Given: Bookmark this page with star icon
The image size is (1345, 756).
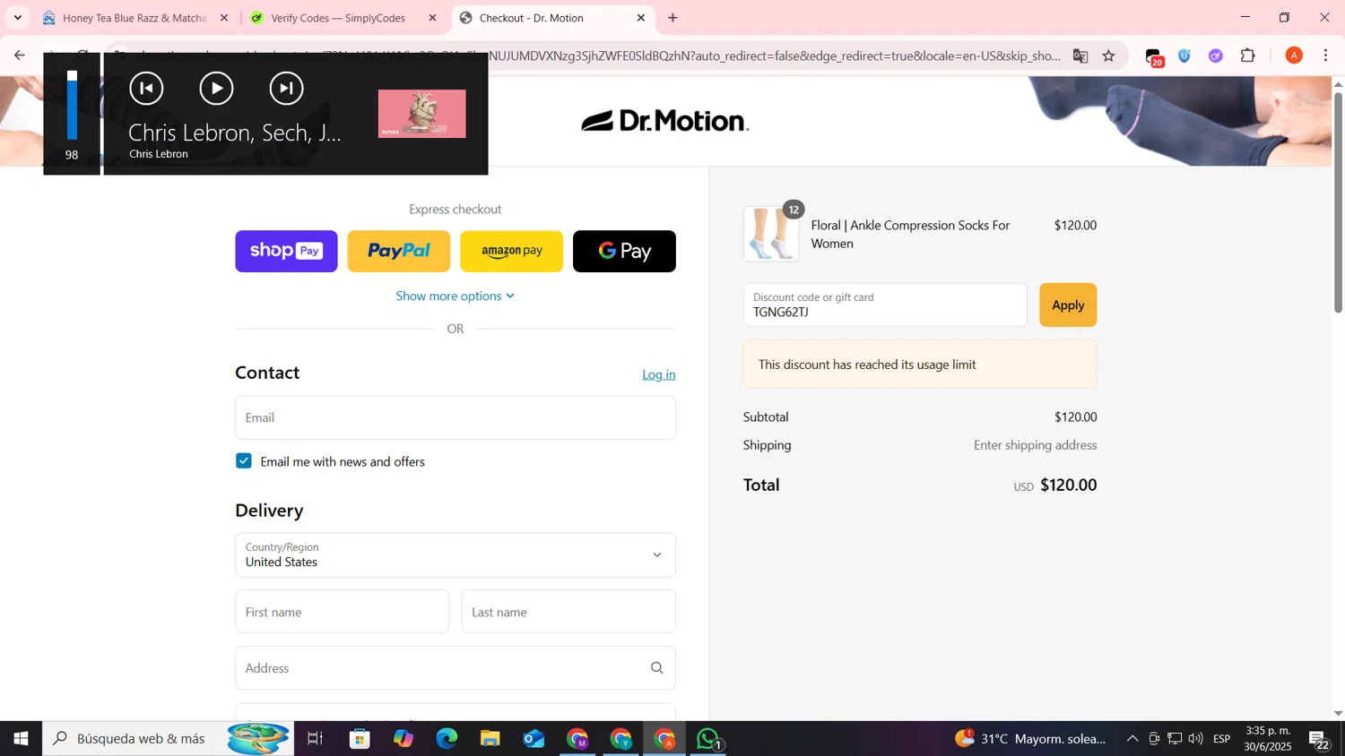Looking at the screenshot, I should coord(1109,56).
